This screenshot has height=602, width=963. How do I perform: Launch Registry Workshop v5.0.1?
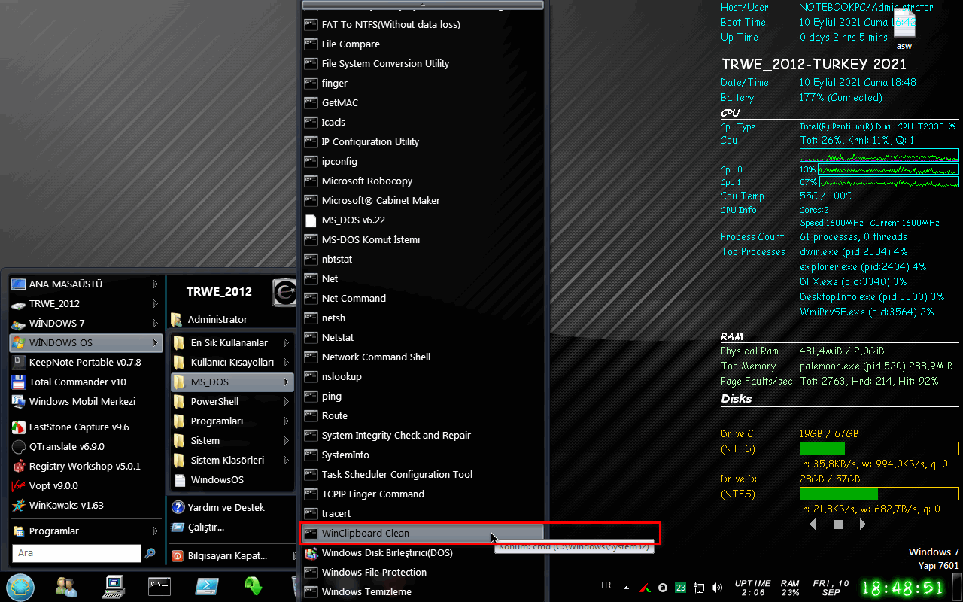tap(86, 466)
